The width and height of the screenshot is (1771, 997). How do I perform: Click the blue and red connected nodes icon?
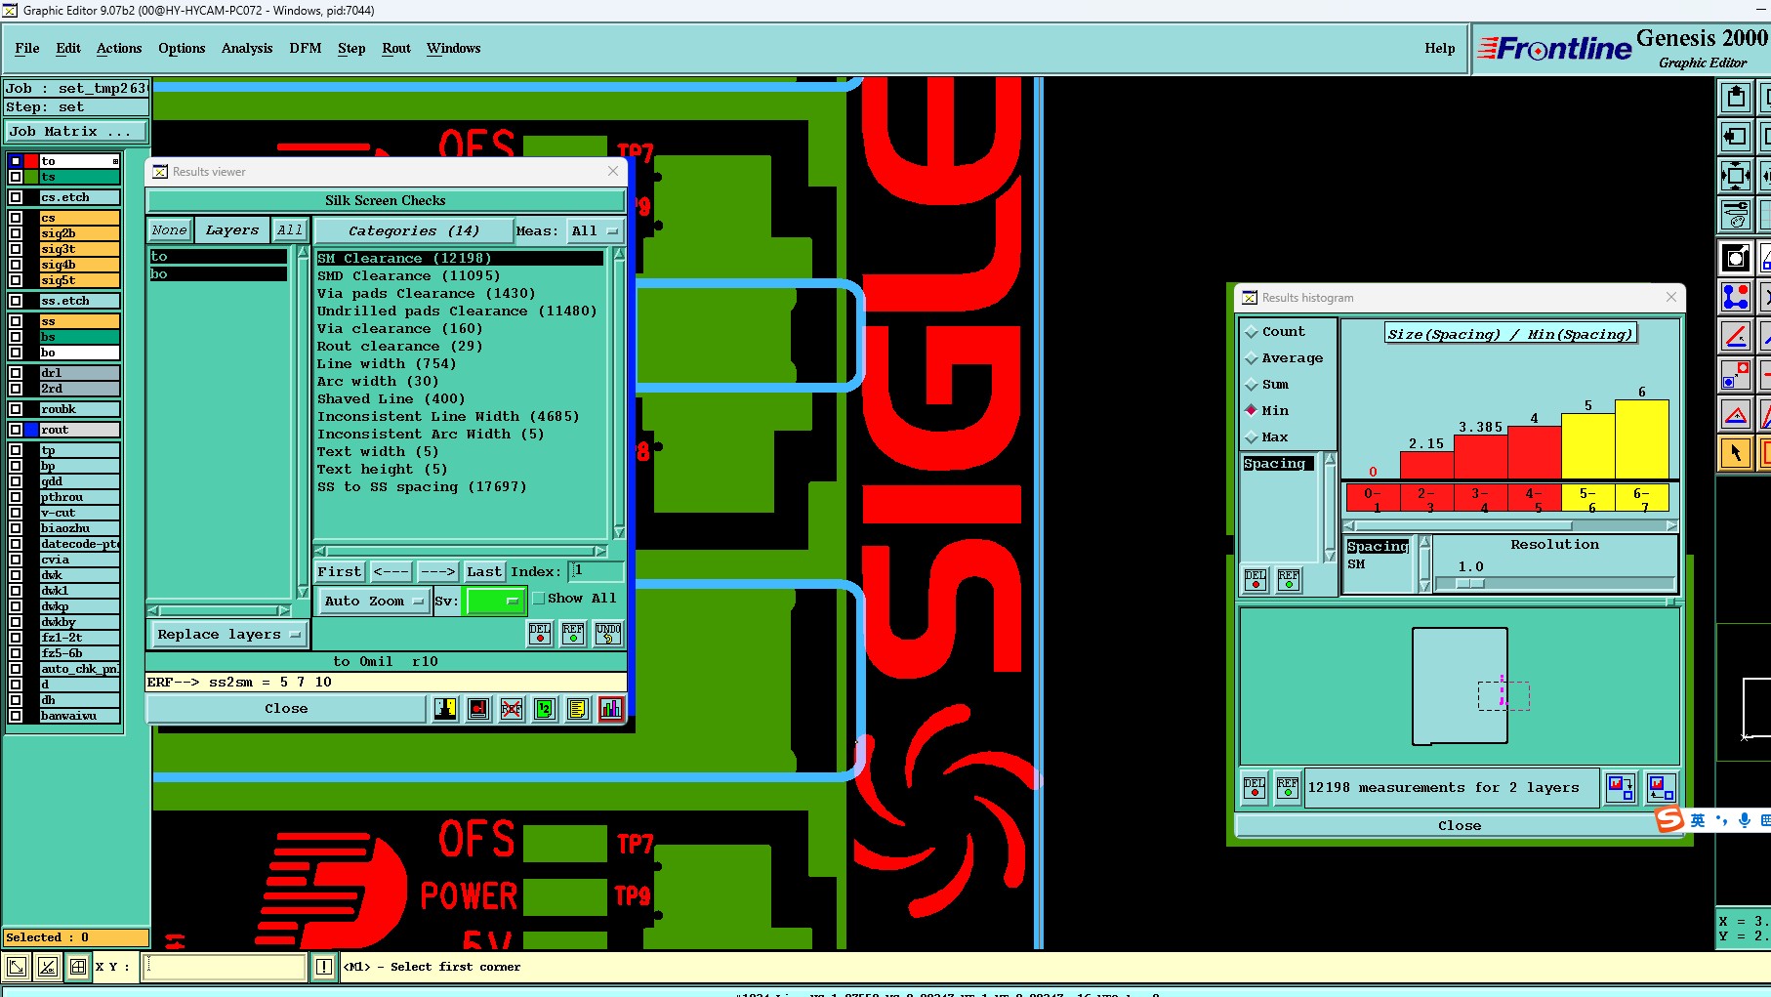click(x=1736, y=297)
